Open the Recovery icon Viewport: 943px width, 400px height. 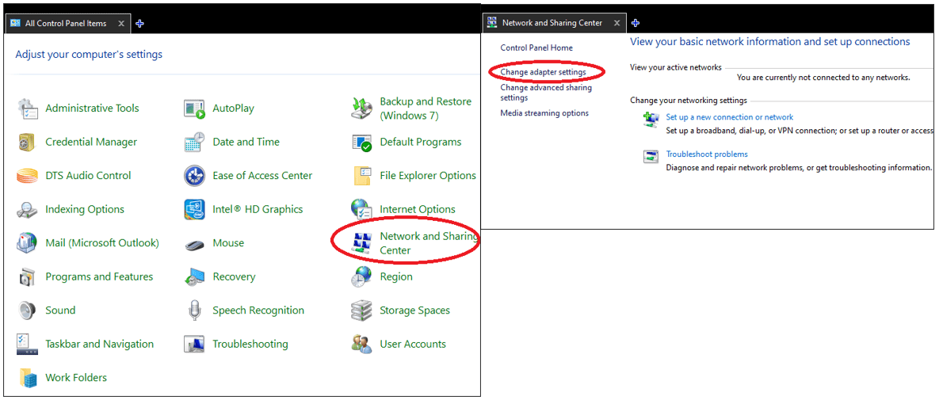[x=195, y=276]
